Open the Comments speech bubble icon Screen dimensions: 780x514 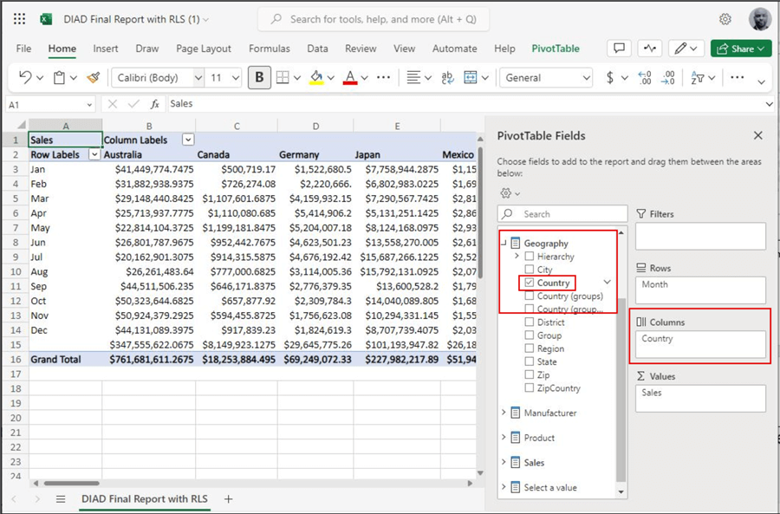click(618, 49)
